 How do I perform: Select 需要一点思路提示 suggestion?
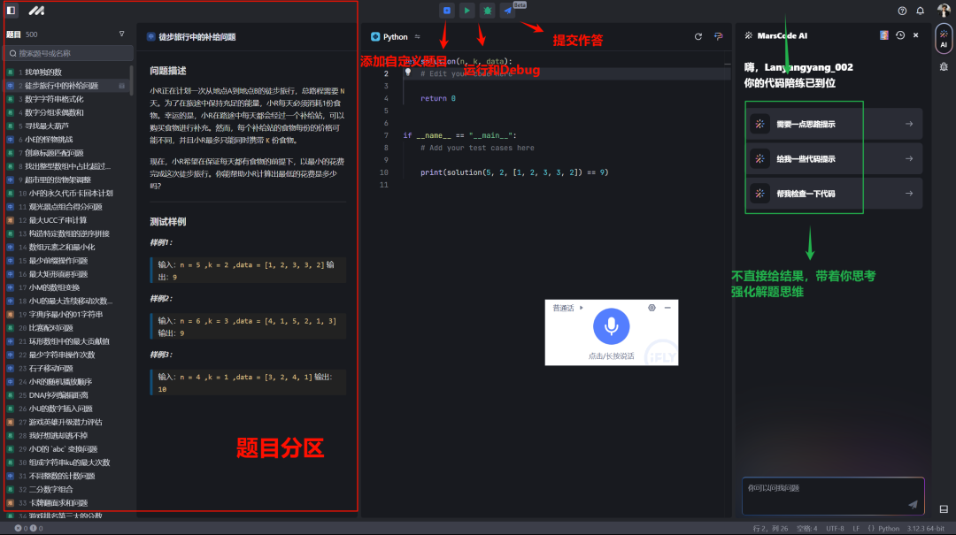tap(833, 124)
